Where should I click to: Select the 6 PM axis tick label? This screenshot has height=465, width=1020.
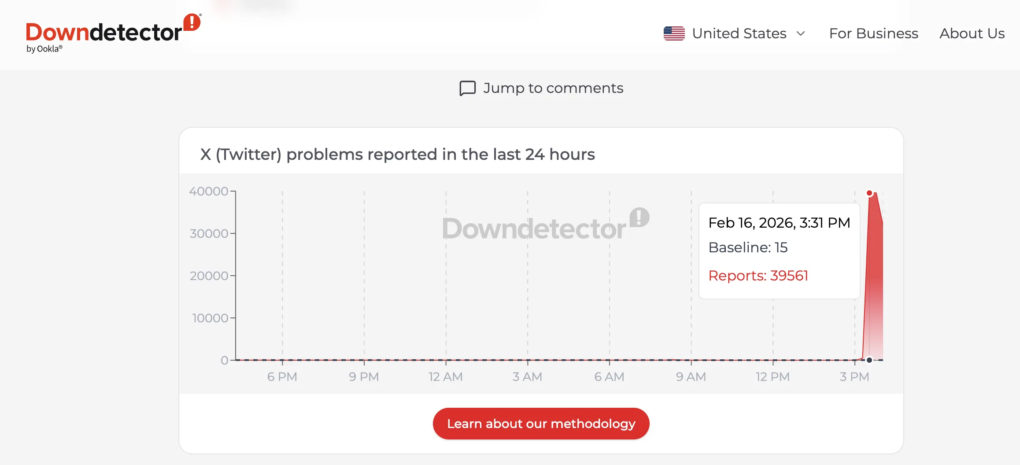point(282,377)
